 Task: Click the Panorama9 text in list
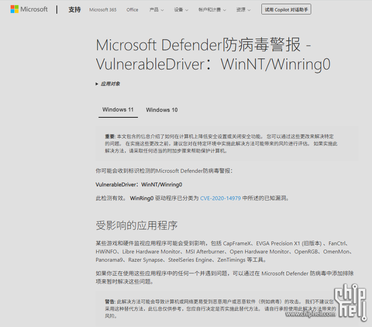[x=109, y=260]
